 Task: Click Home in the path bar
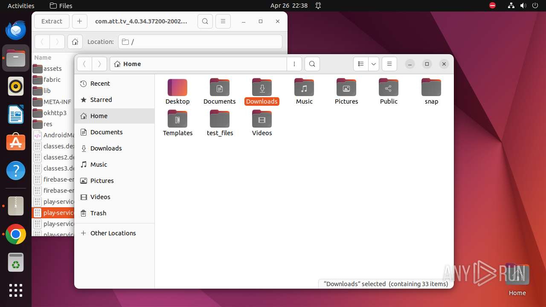coord(128,64)
